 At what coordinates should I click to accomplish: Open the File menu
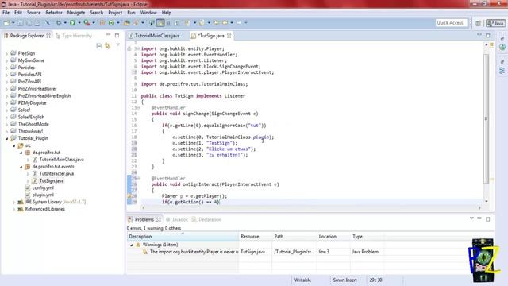(6, 13)
